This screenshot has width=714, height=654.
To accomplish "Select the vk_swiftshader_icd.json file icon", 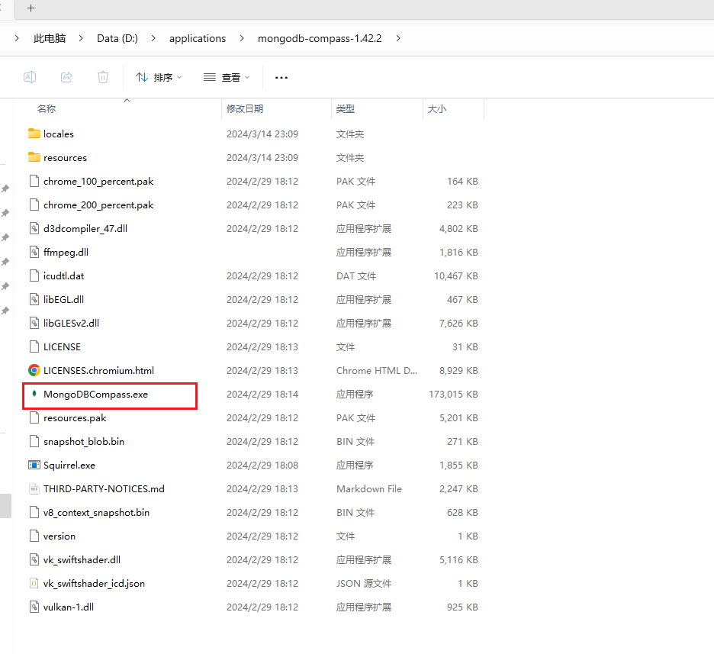I will [34, 583].
